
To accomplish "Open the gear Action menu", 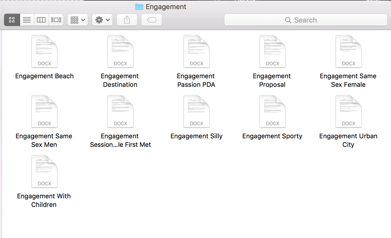I will pyautogui.click(x=102, y=20).
